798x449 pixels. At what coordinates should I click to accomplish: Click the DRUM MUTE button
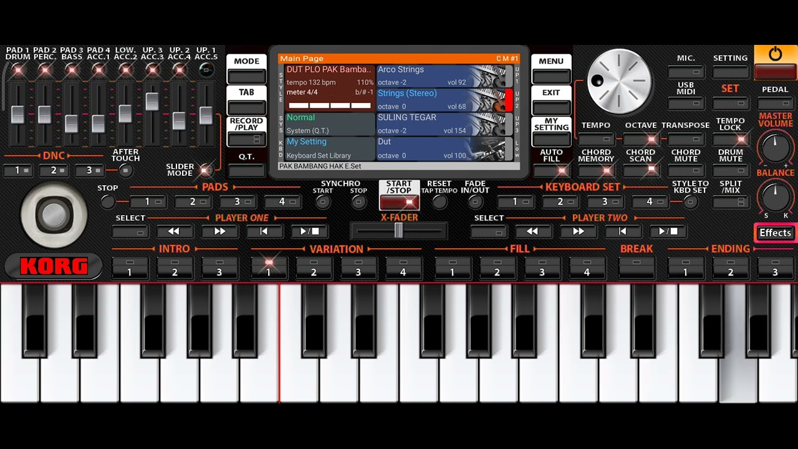point(730,170)
